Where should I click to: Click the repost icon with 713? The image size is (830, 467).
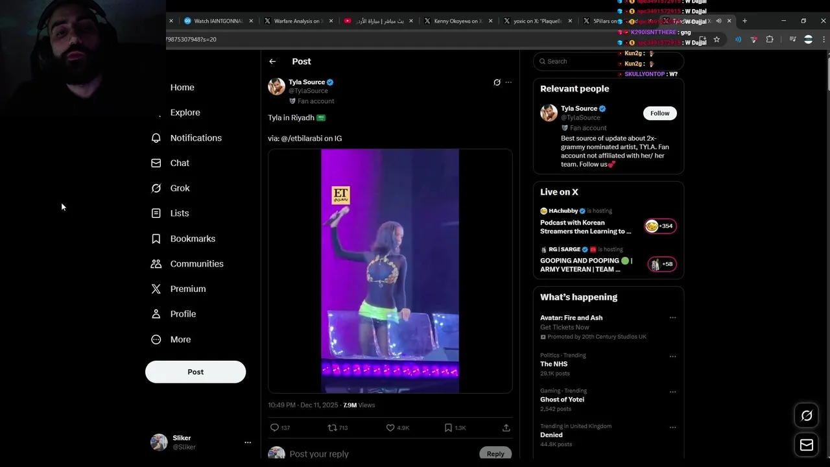click(332, 428)
